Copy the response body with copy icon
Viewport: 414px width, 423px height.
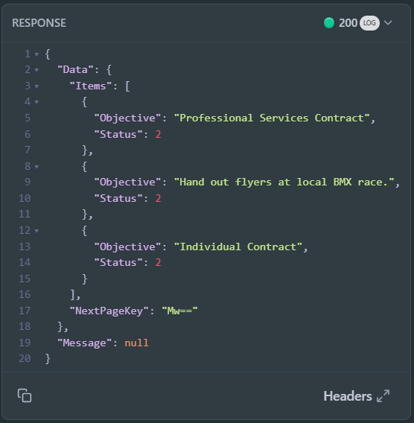pyautogui.click(x=25, y=395)
